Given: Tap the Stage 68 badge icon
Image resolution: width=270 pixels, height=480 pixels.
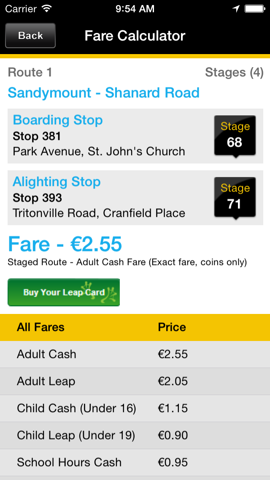Looking at the screenshot, I should (x=235, y=136).
